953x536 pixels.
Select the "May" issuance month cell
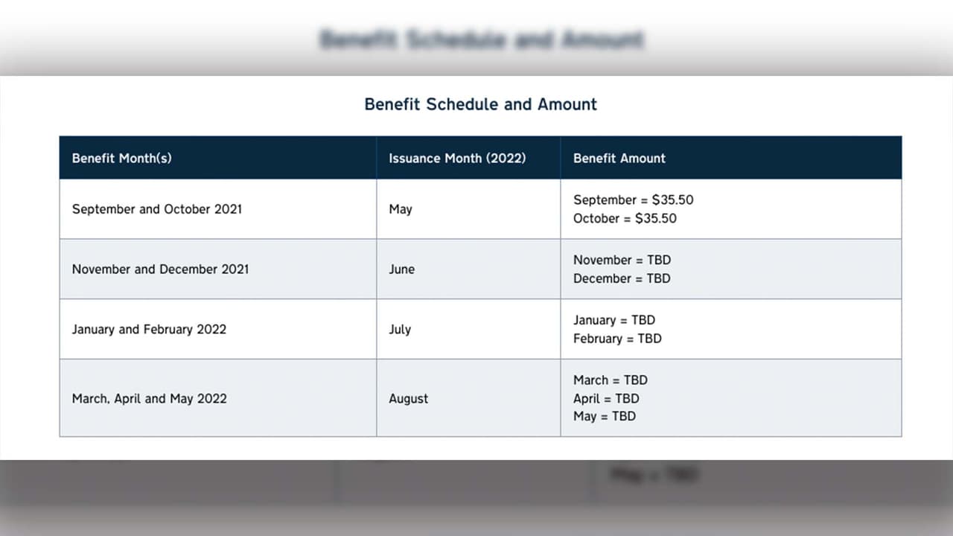(x=401, y=209)
